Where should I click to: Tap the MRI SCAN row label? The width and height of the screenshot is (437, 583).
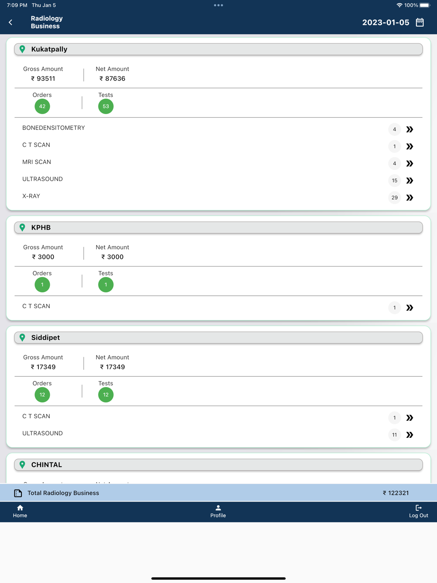[37, 162]
